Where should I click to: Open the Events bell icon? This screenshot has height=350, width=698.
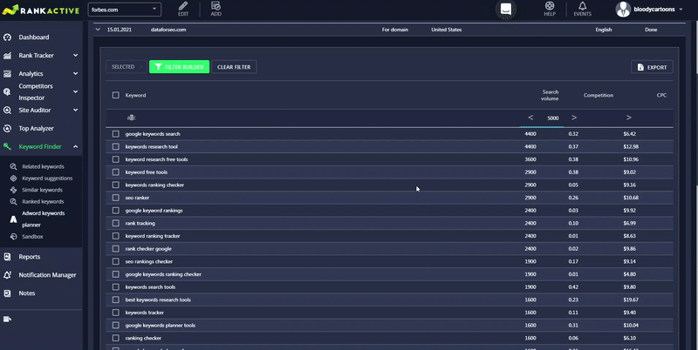point(582,6)
